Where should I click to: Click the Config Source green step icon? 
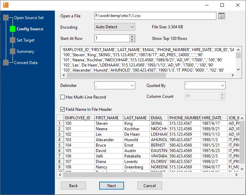(13, 29)
